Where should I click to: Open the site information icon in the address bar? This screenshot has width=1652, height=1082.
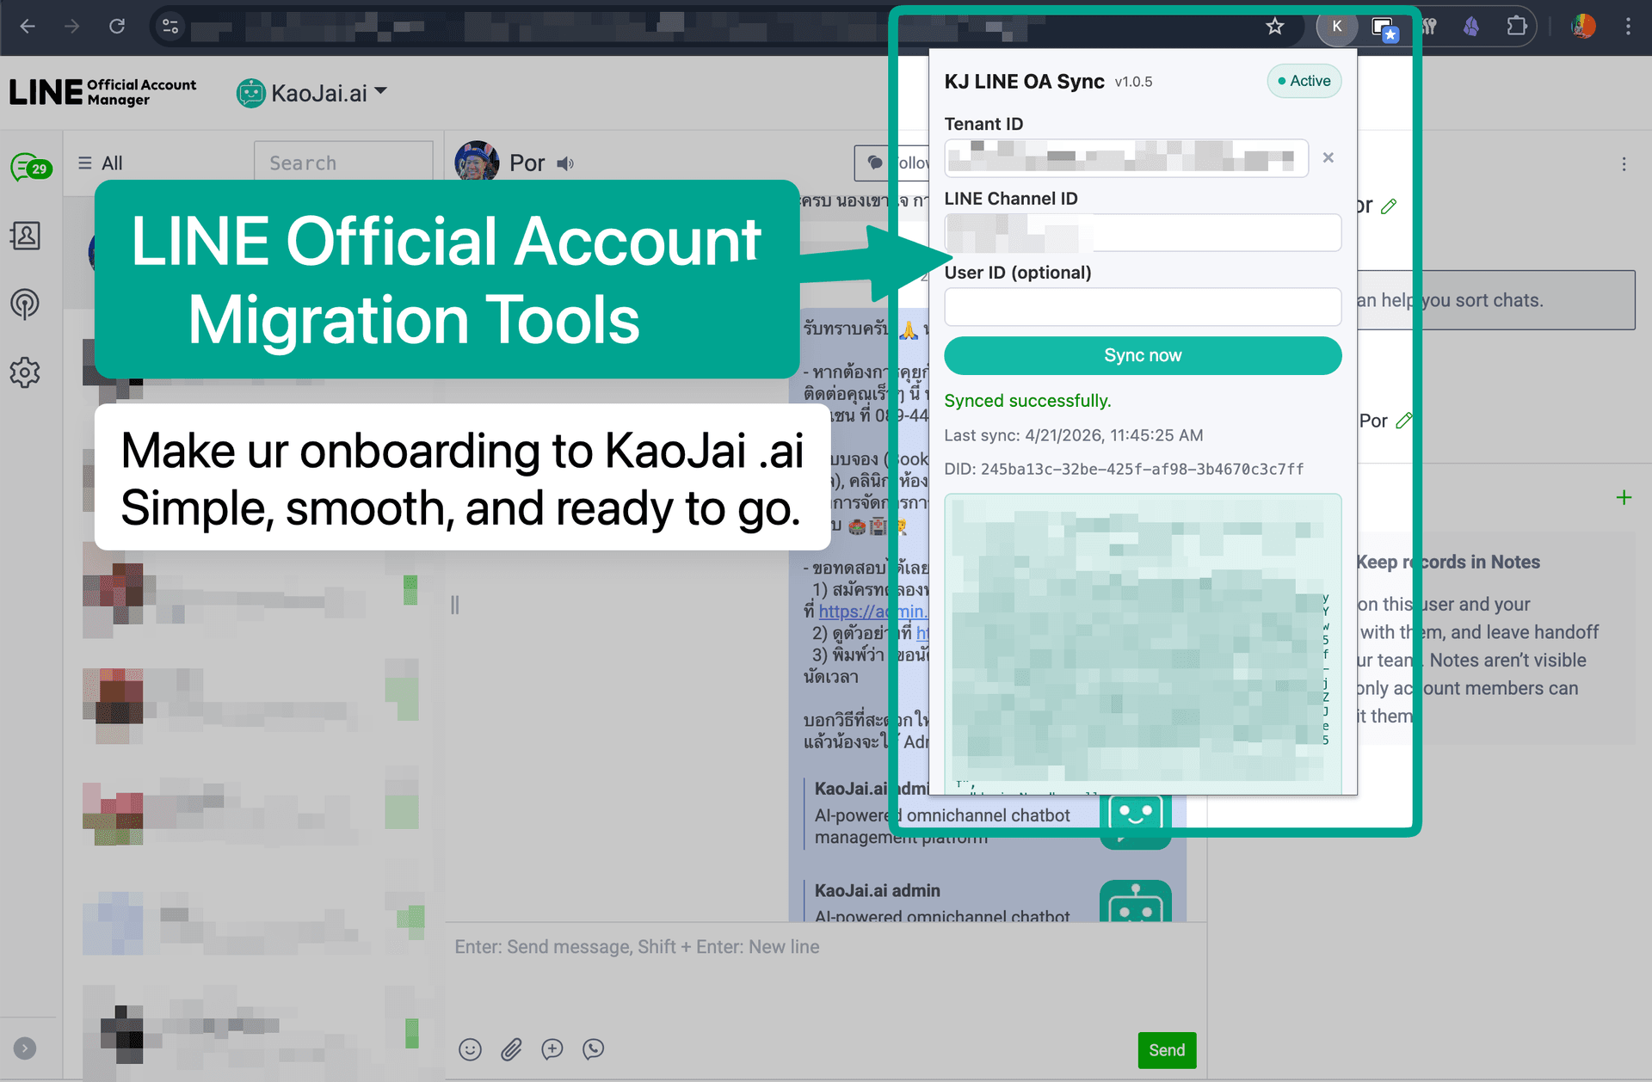pos(170,27)
